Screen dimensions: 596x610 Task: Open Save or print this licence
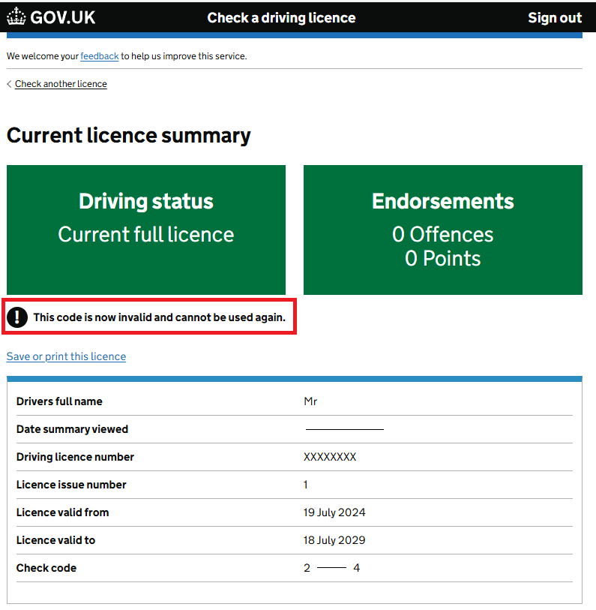66,356
